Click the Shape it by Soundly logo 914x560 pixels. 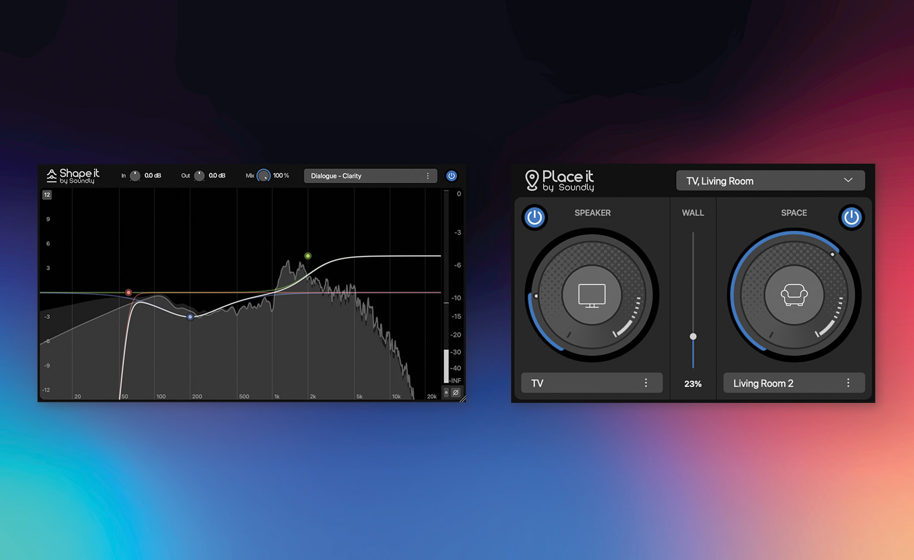click(x=73, y=176)
